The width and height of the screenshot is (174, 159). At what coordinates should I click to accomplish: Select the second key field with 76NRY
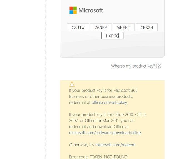(x=101, y=28)
